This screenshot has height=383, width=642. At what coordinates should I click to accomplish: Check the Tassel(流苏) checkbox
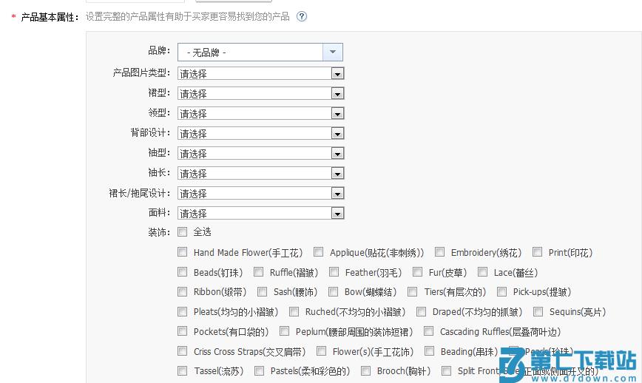pos(183,371)
